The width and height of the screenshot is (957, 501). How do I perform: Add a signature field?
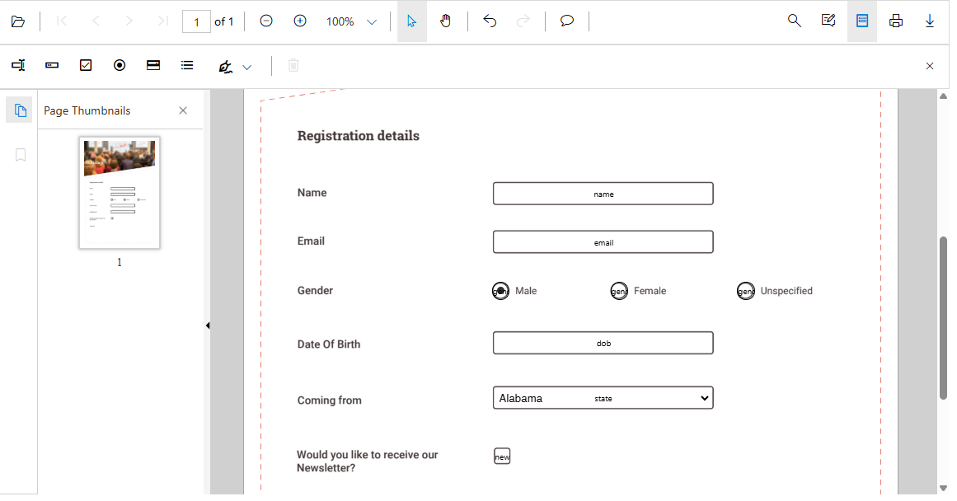tap(224, 65)
